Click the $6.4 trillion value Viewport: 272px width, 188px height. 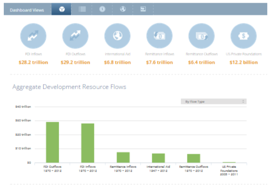tap(201, 62)
